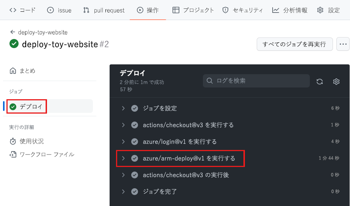Image resolution: width=350 pixels, height=206 pixels.
Task: Click actions/checkout@v3 の実行後 label
Action: point(186,175)
